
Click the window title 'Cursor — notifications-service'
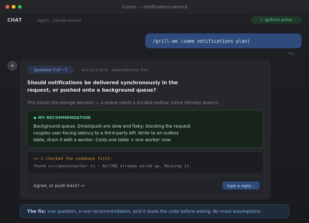[154, 7]
